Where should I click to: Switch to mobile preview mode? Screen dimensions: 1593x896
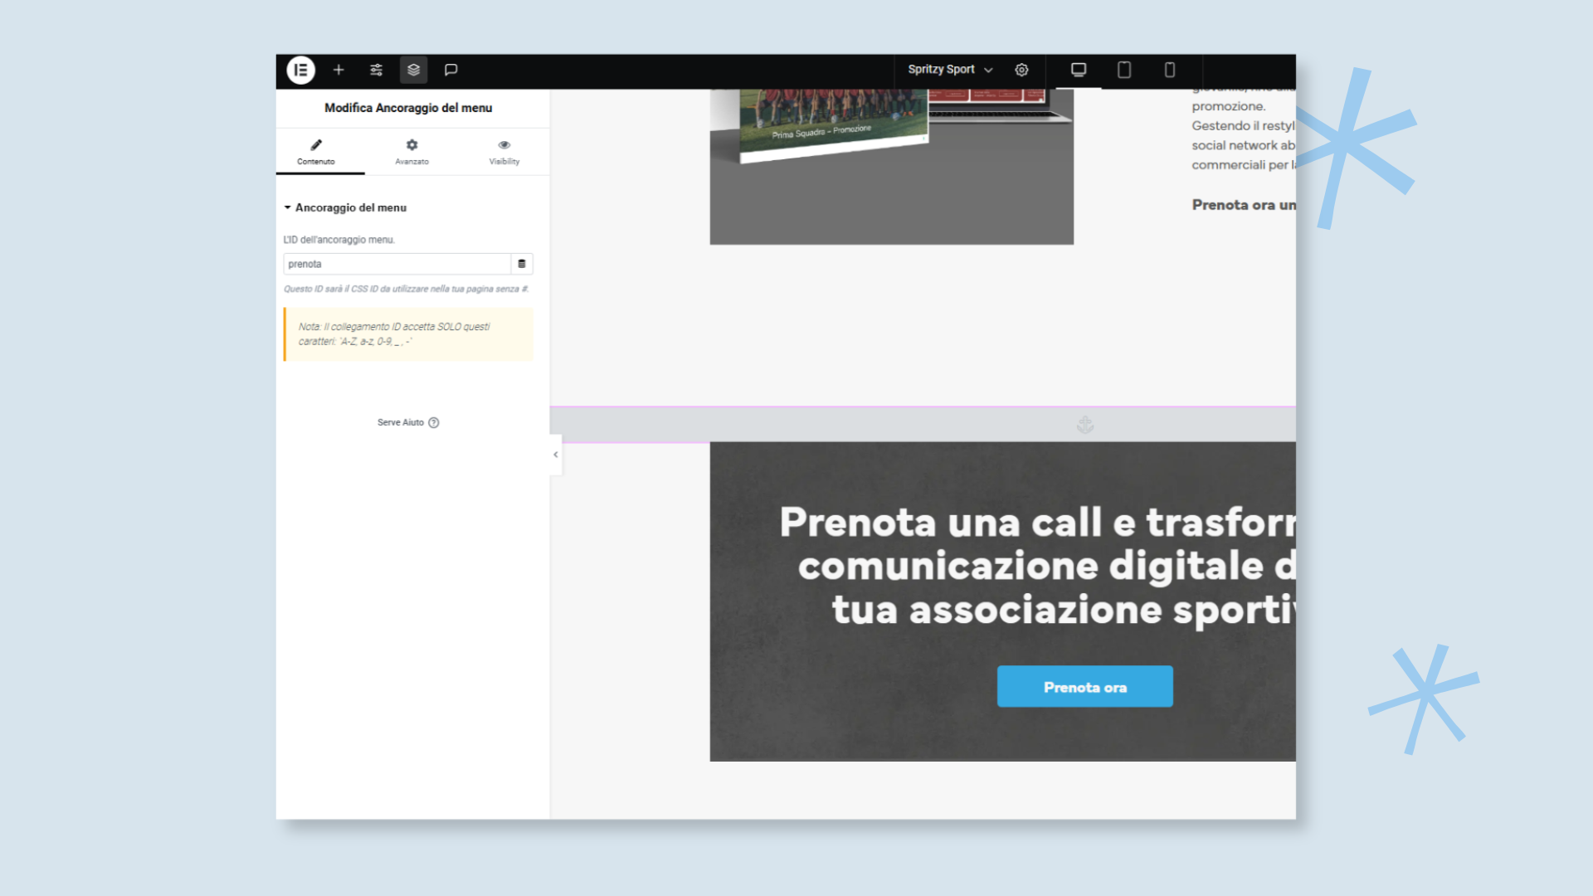coord(1170,70)
